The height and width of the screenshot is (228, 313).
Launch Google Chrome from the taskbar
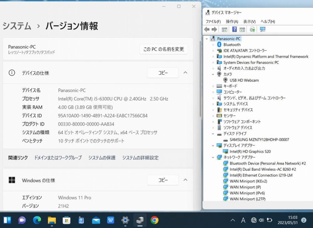pyautogui.click(x=155, y=220)
